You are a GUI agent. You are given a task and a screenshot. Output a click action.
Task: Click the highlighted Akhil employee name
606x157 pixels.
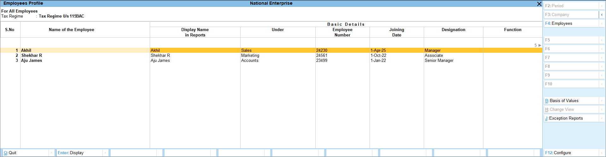26,50
